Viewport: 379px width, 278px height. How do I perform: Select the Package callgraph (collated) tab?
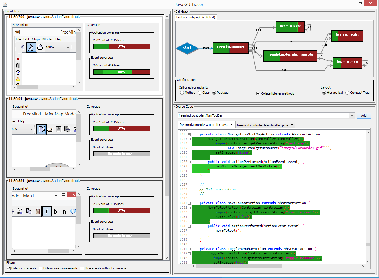coord(196,17)
